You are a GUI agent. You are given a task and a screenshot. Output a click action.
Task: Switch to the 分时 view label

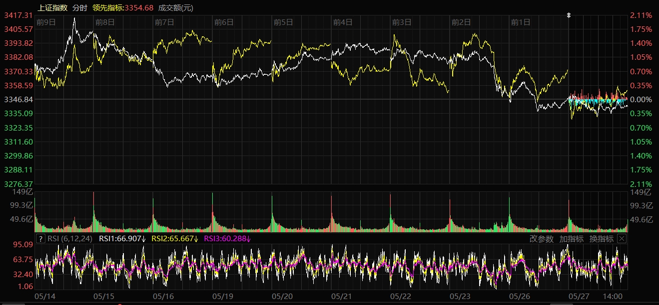coord(79,7)
